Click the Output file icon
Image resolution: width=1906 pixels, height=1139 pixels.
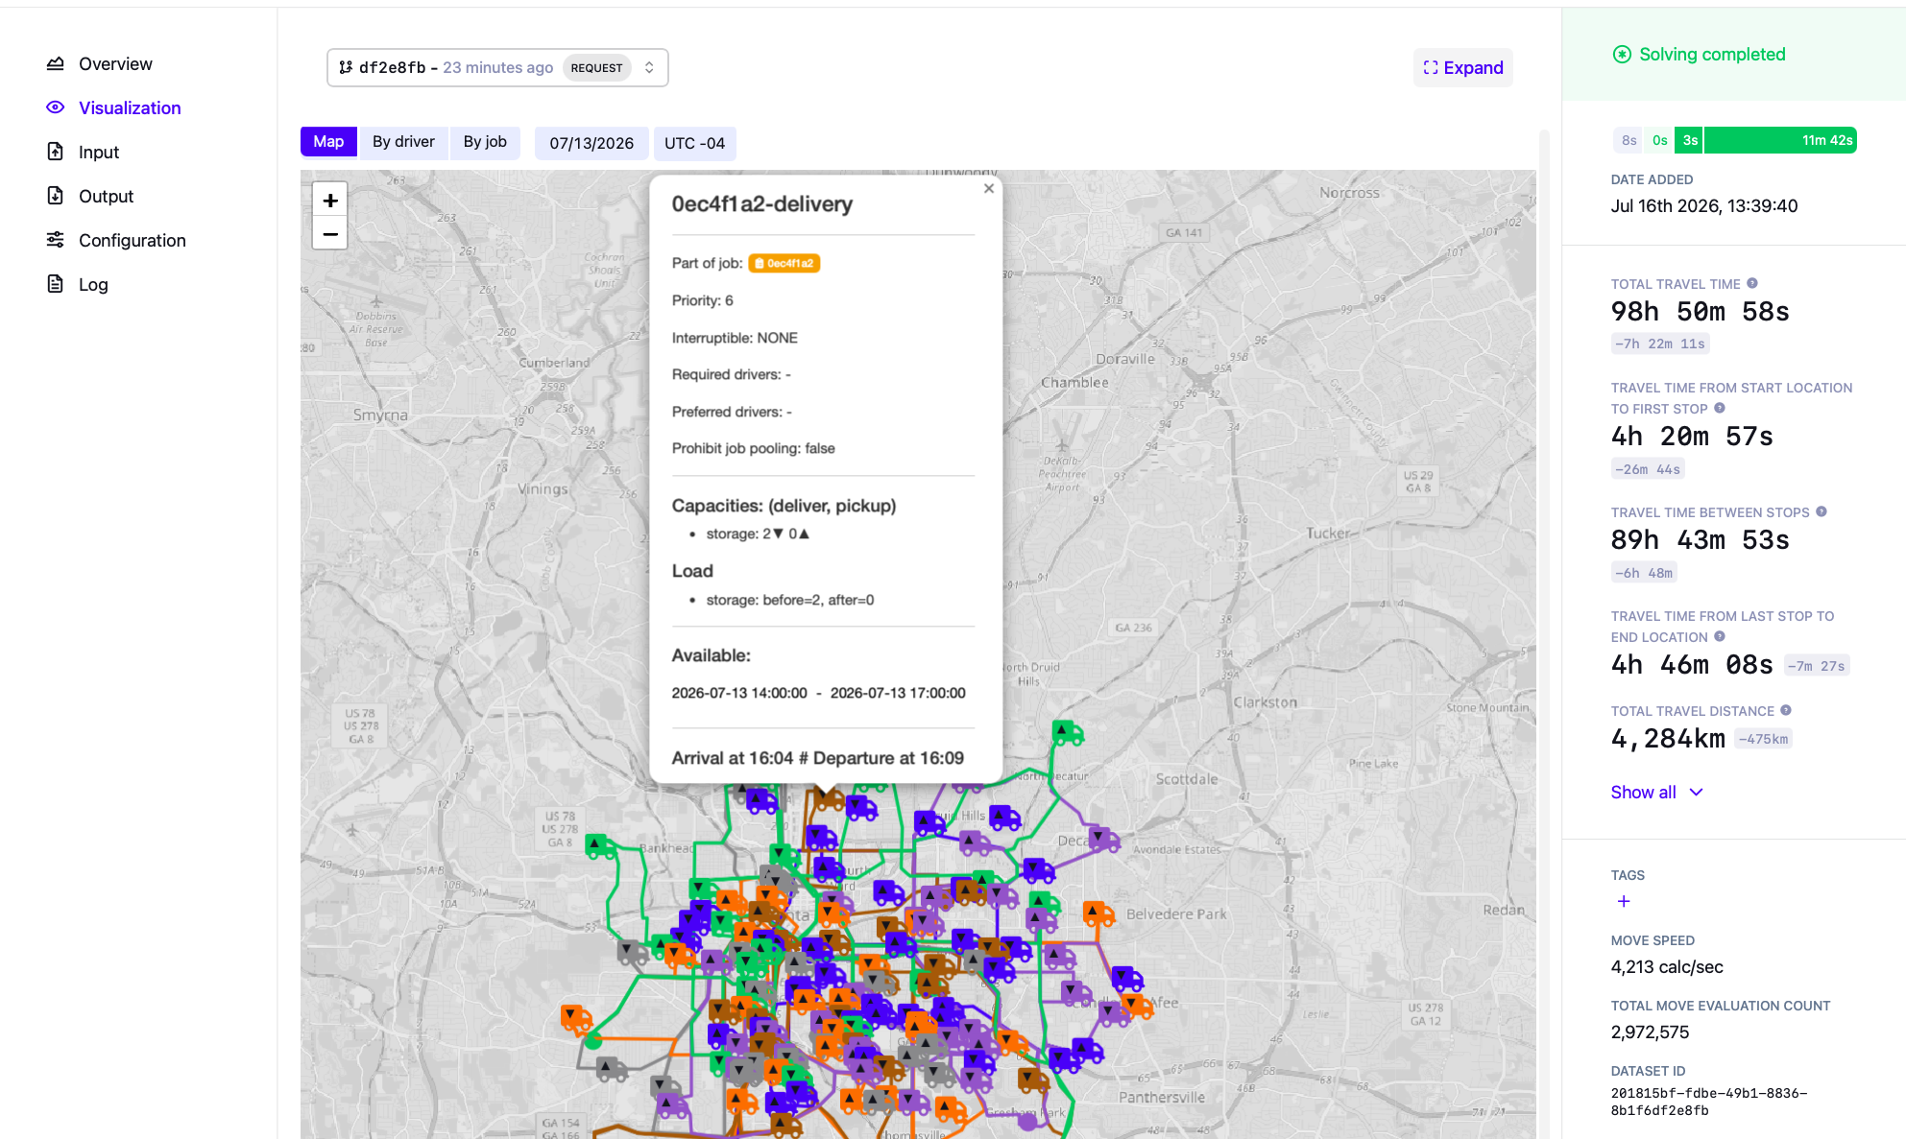coord(56,196)
